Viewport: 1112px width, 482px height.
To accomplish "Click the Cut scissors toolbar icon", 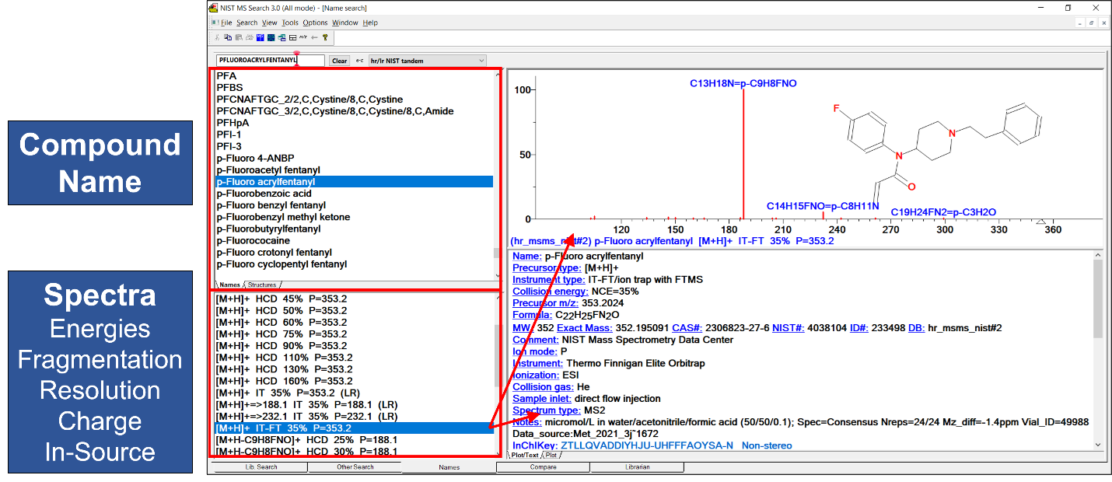I will [217, 37].
